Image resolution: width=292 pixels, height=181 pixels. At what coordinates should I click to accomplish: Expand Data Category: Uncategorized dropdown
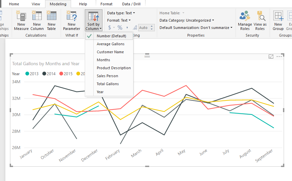(187, 20)
